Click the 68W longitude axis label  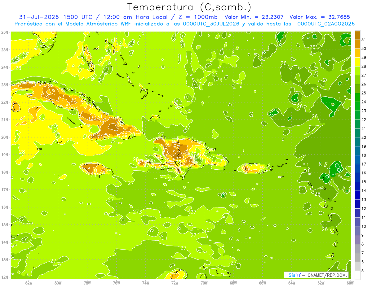pos(233,283)
